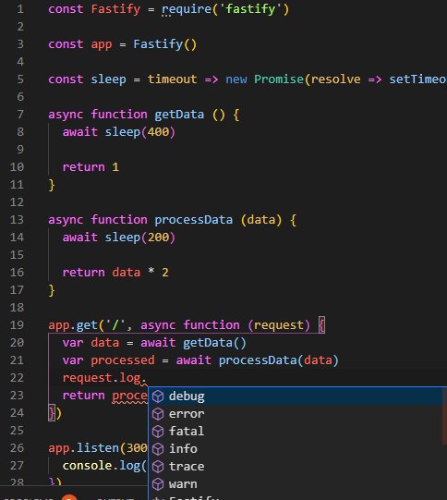Screen dimensions: 447x500
Task: Click line number 7 in the gutter
Action: coord(20,115)
